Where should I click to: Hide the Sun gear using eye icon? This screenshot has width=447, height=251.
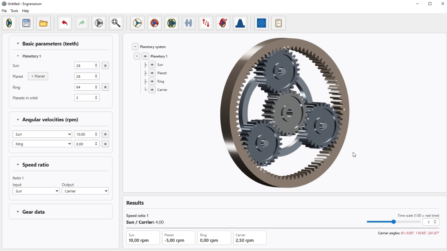(x=152, y=64)
